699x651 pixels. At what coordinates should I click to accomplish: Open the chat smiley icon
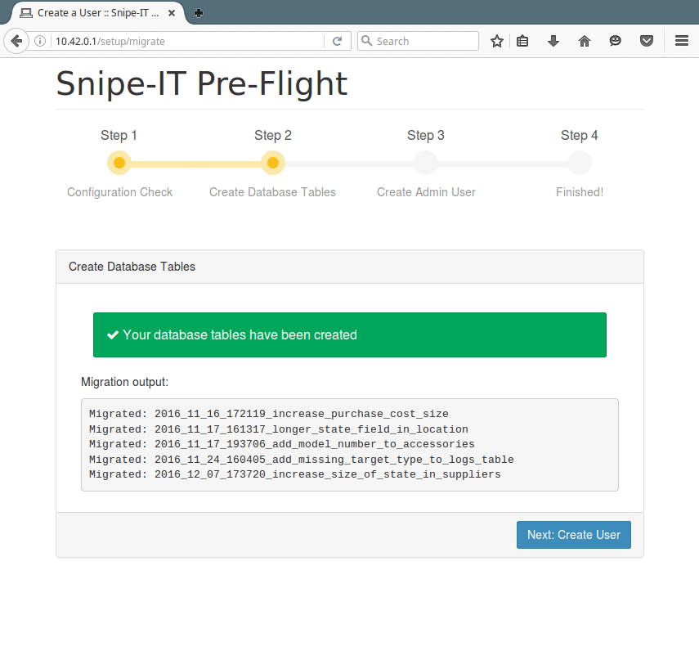coord(615,41)
